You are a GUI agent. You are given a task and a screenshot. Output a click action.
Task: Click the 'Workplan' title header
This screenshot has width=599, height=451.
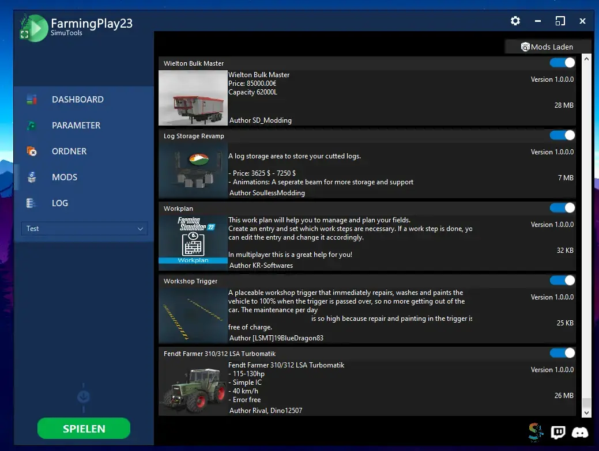178,209
